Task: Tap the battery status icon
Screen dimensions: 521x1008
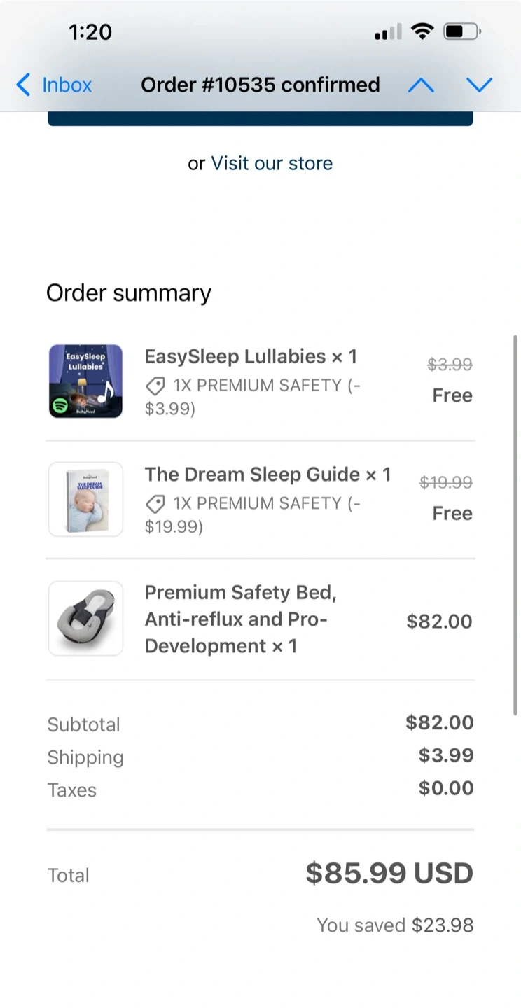Action: (462, 31)
